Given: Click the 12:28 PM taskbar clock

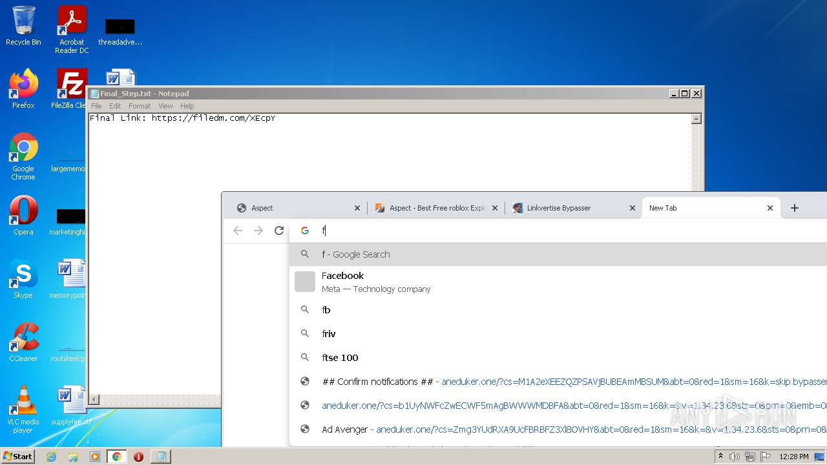Looking at the screenshot, I should (x=794, y=457).
